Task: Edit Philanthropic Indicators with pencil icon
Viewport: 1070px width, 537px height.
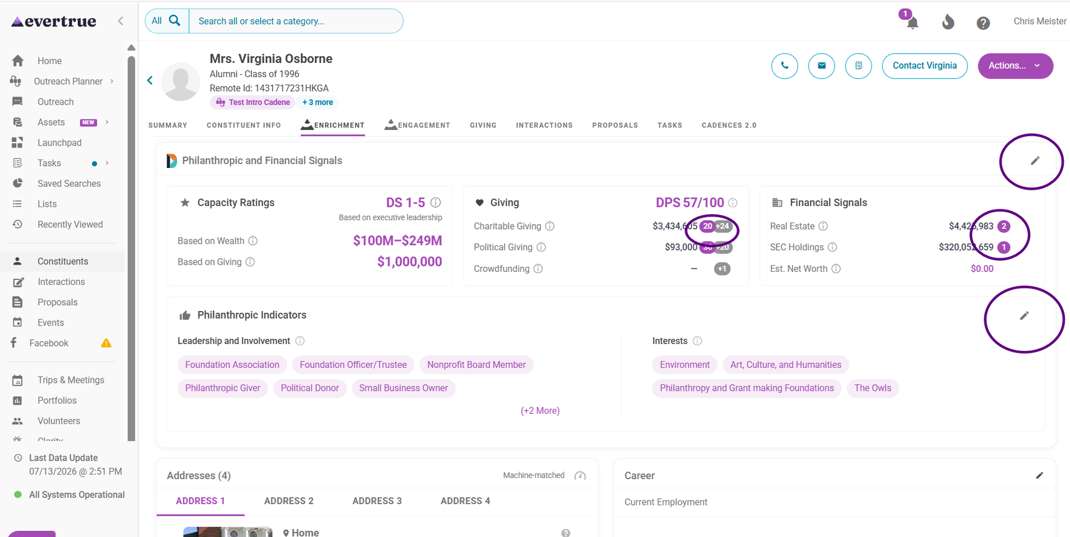Action: tap(1025, 315)
